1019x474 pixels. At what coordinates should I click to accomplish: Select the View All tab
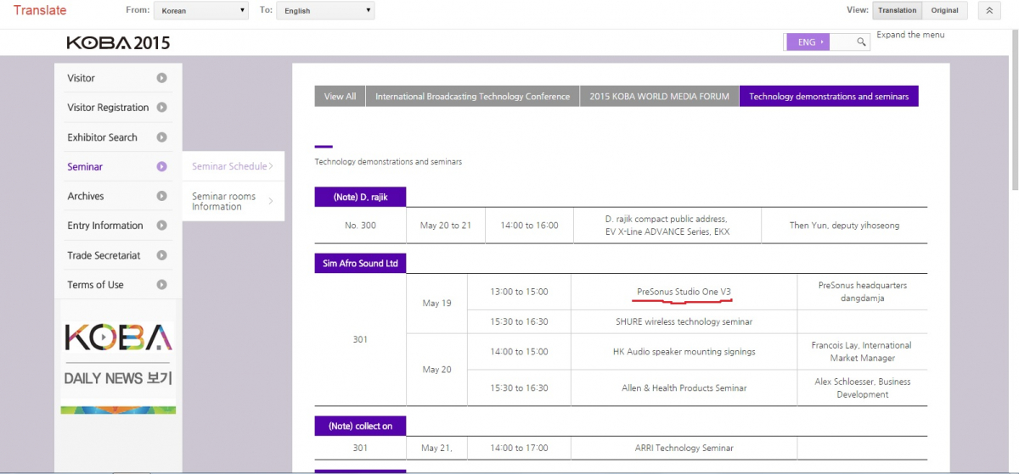click(x=340, y=97)
